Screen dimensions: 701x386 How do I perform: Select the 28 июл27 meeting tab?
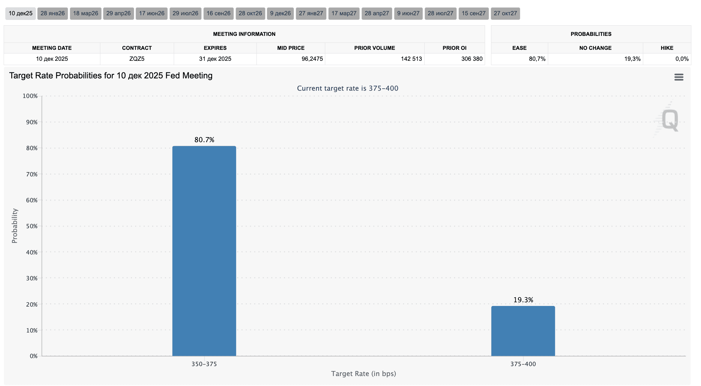tap(440, 14)
